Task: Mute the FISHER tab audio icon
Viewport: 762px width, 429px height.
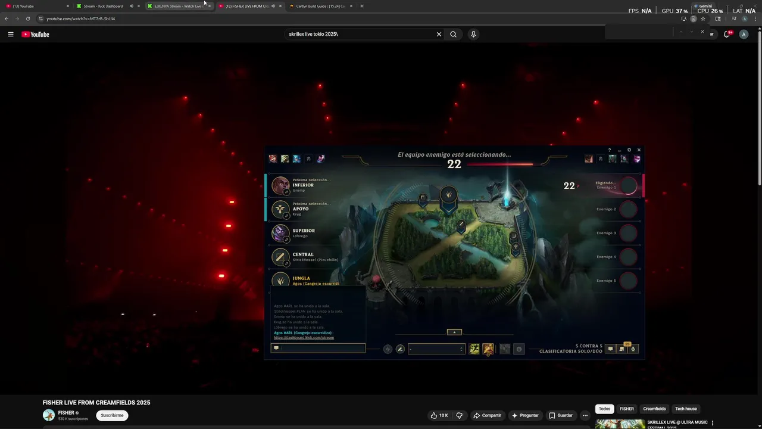Action: pyautogui.click(x=273, y=6)
